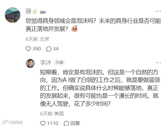Open the 34 replies bubble icon

click(49, 49)
